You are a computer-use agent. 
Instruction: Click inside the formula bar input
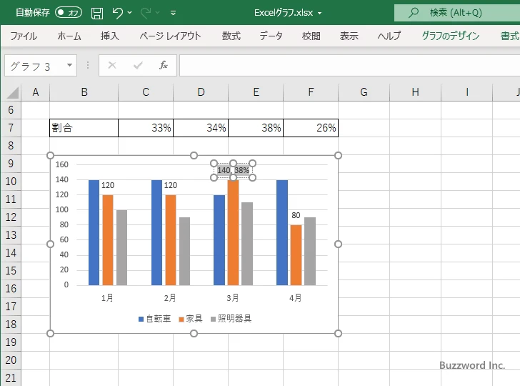(349, 65)
